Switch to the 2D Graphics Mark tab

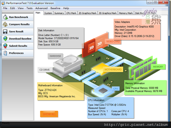[87, 13]
